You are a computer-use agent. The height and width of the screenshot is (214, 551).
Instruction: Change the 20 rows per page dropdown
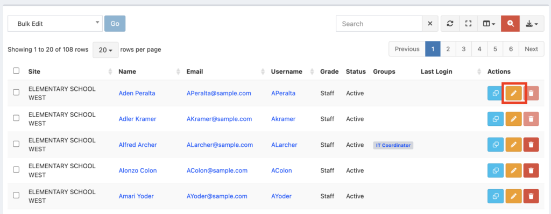pyautogui.click(x=105, y=50)
